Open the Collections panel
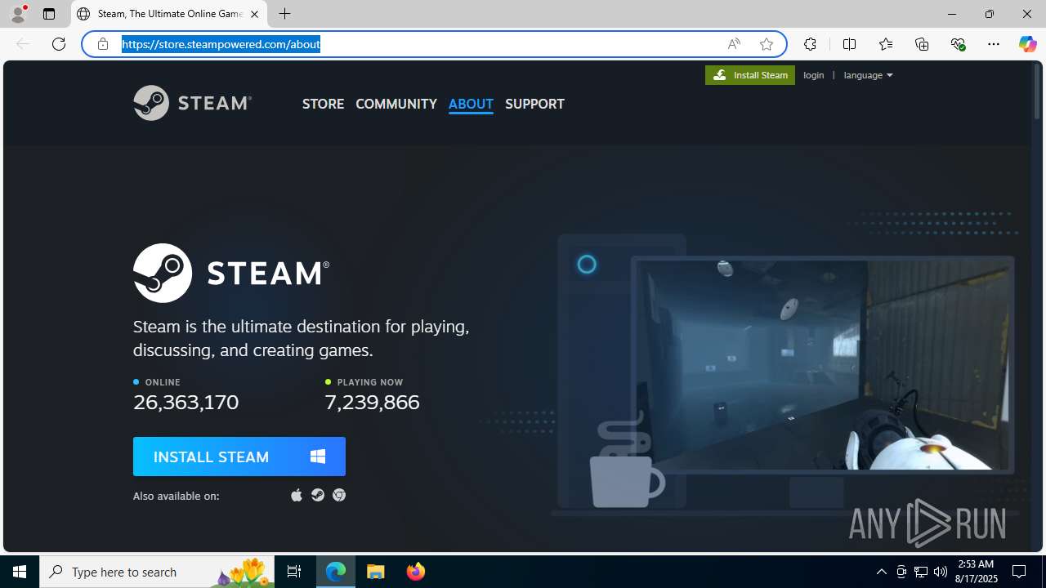This screenshot has height=588, width=1046. point(922,44)
